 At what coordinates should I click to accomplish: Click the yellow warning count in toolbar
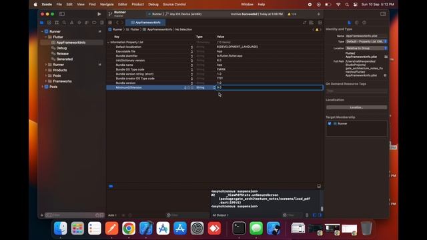pos(292,14)
